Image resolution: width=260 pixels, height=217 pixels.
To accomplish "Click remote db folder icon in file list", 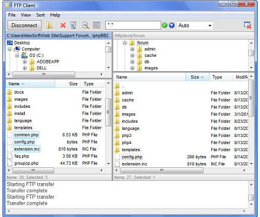I will [x=117, y=107].
